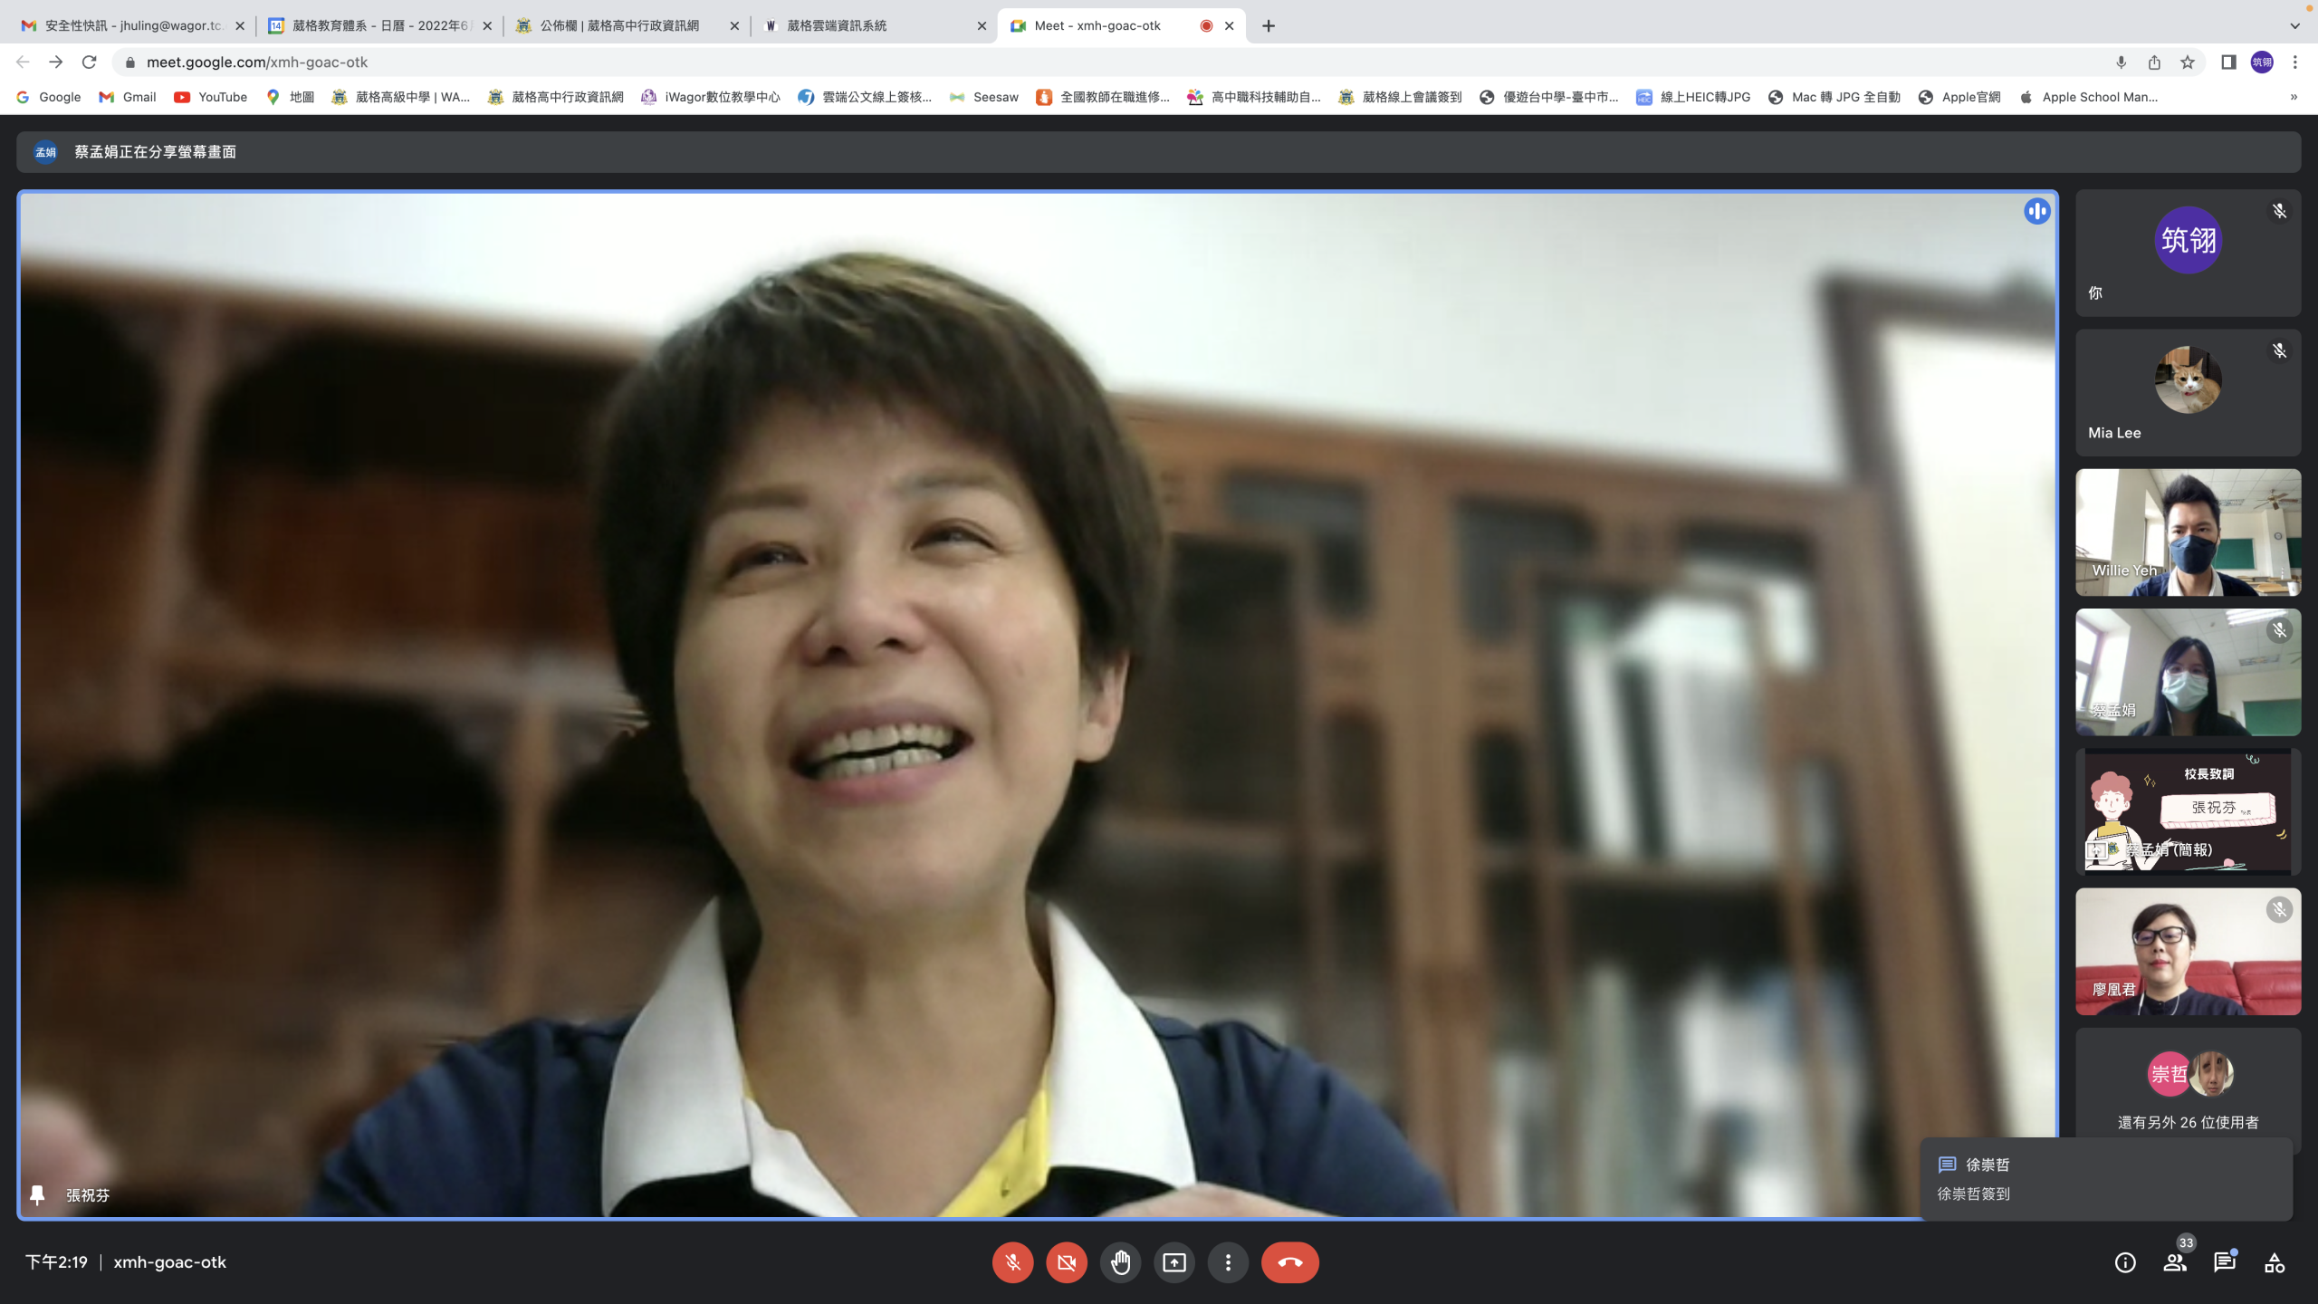2318x1304 pixels.
Task: Open more options three-dot menu
Action: pyautogui.click(x=1228, y=1262)
